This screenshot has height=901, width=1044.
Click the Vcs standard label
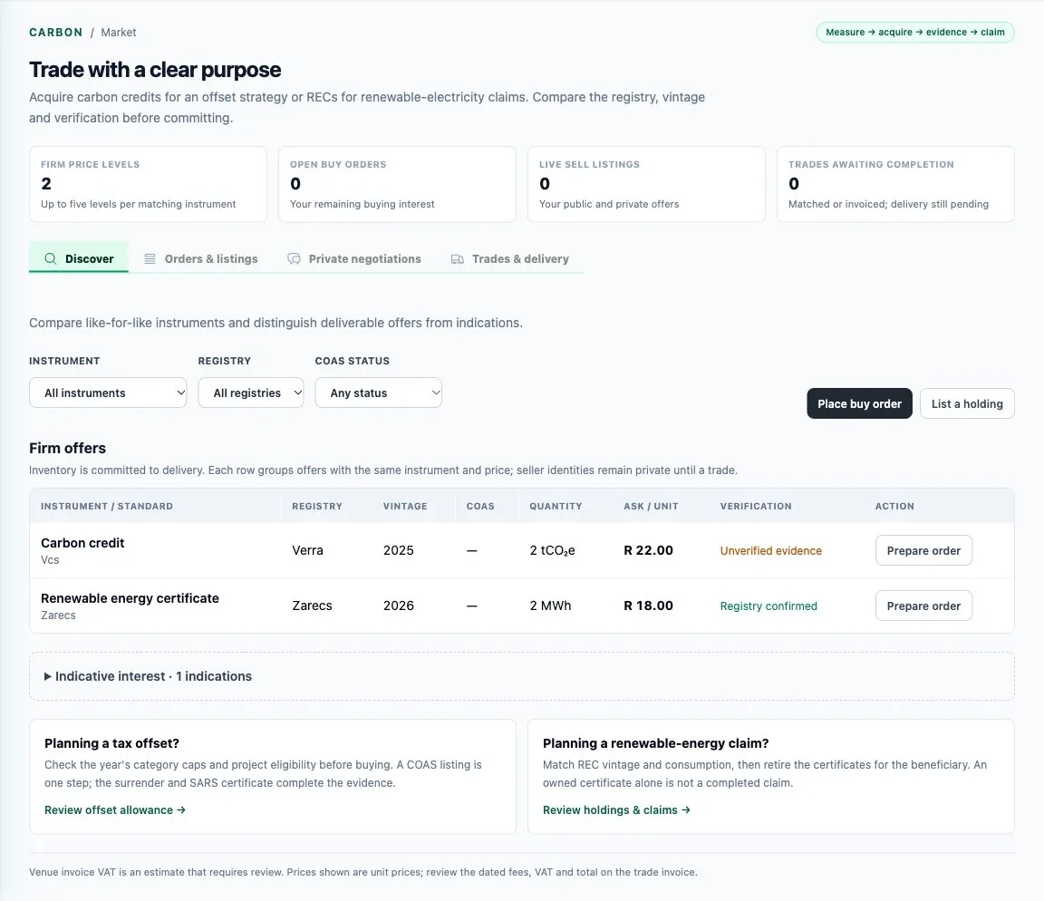50,560
